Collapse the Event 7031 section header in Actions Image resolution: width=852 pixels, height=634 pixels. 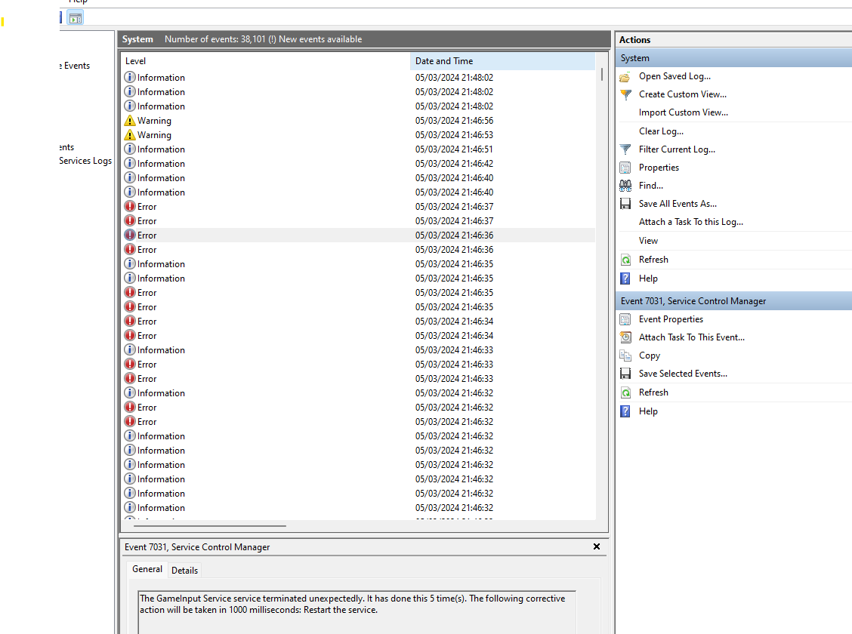point(733,301)
